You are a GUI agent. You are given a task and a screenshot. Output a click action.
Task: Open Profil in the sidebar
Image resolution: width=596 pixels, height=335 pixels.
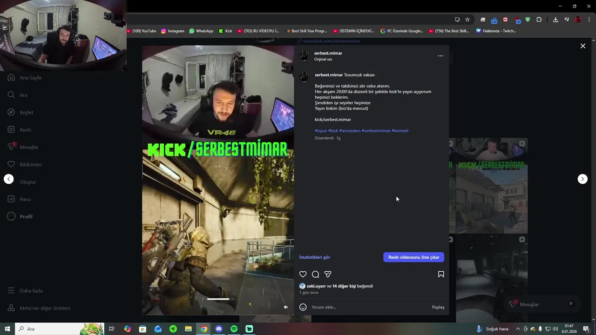tap(20, 217)
